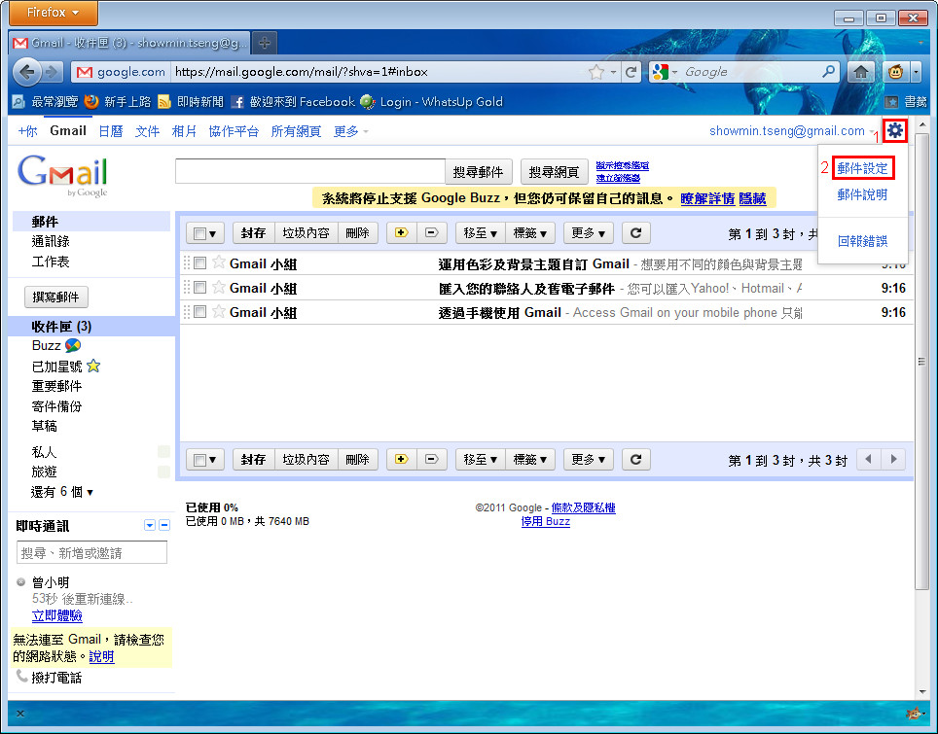Select 回報錯誤 from the gear menu
938x734 pixels.
point(862,241)
